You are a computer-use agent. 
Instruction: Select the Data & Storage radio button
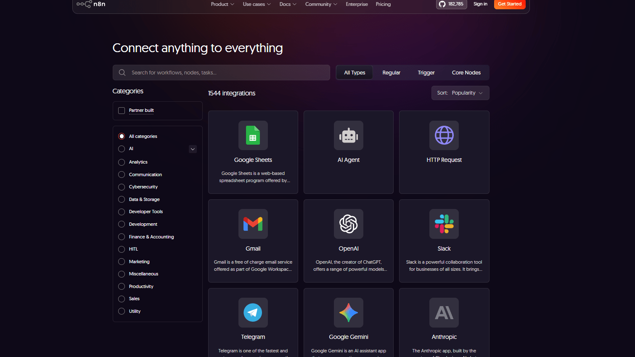[x=122, y=199]
